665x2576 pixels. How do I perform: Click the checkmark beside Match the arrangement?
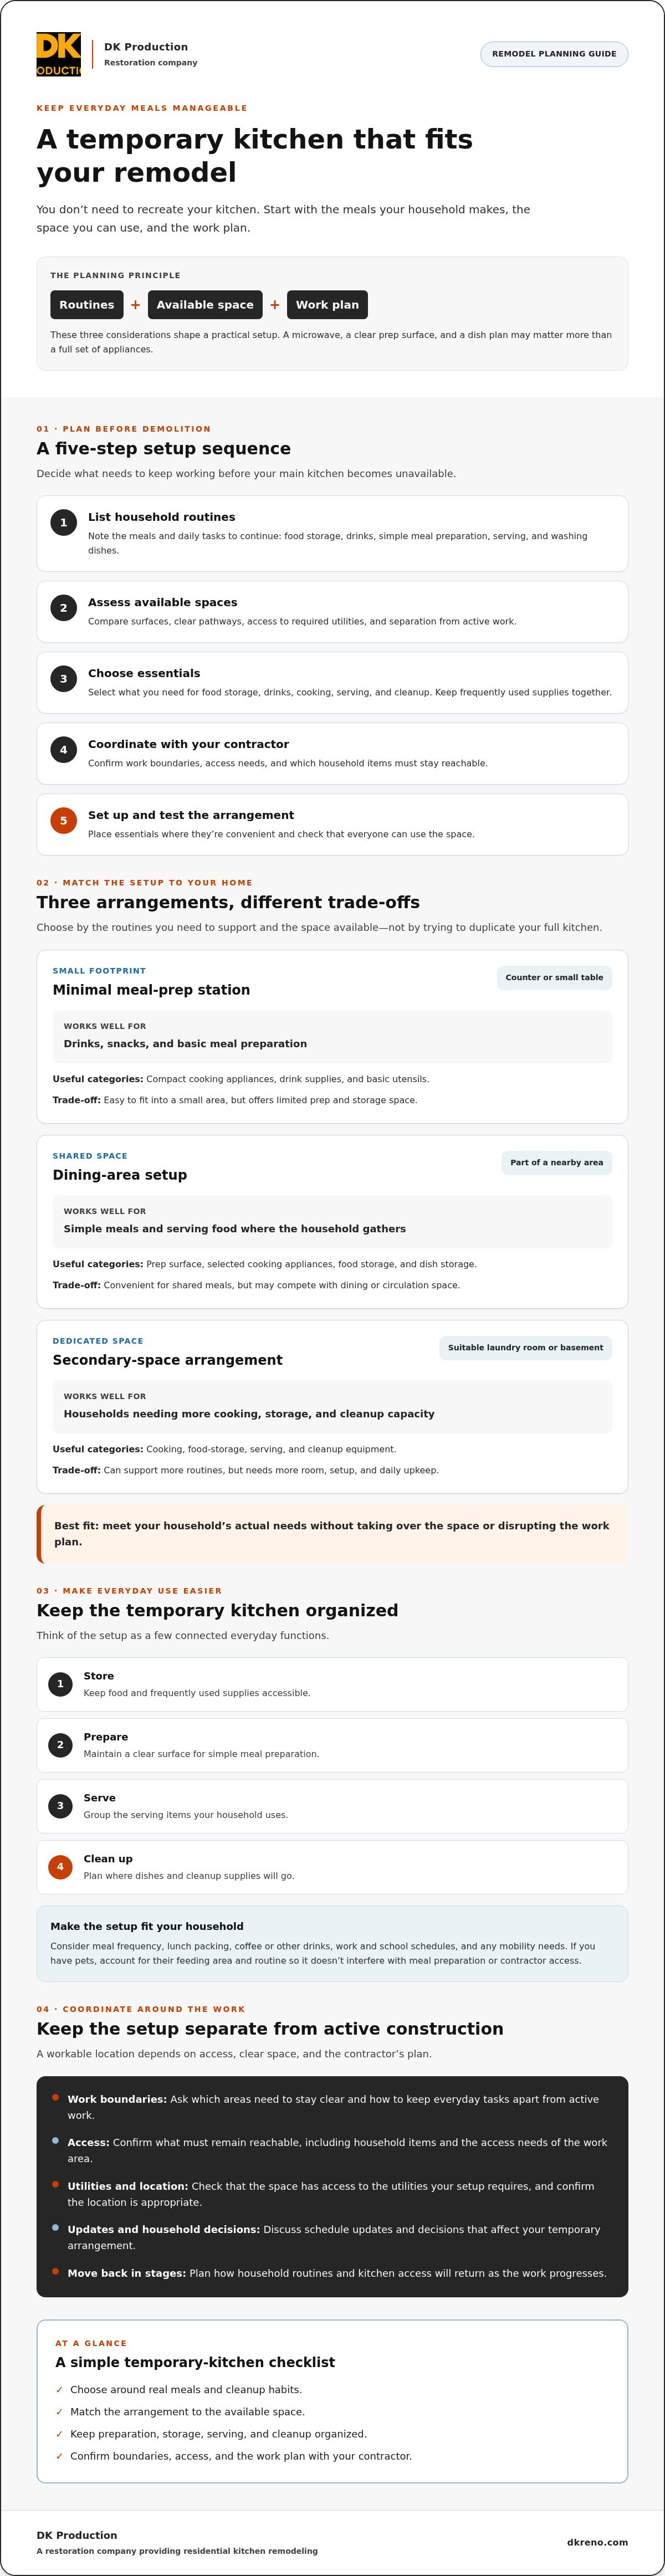[x=59, y=2412]
